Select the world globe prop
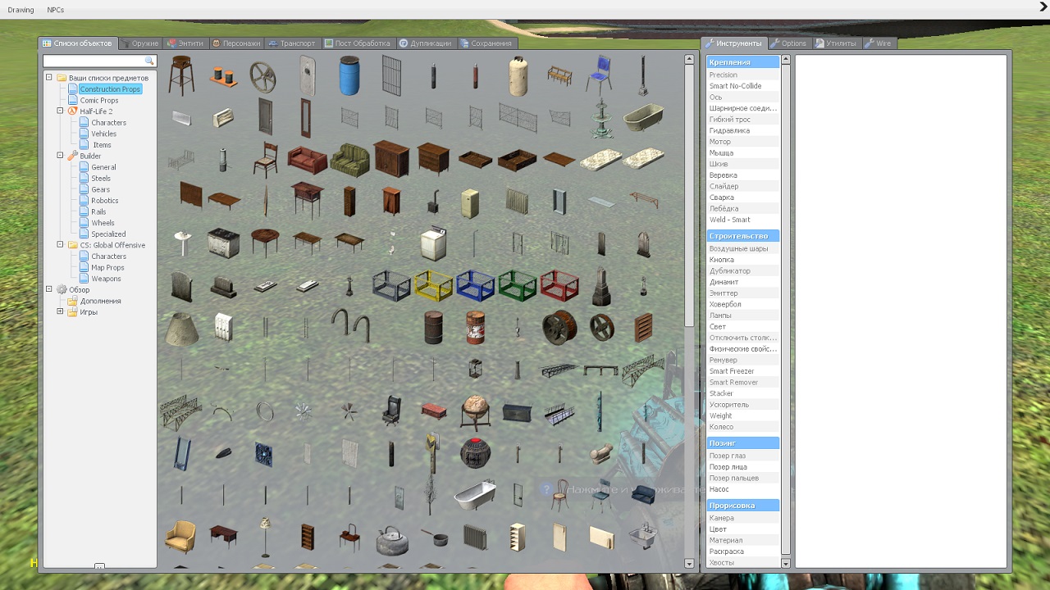1050x590 pixels. (475, 411)
